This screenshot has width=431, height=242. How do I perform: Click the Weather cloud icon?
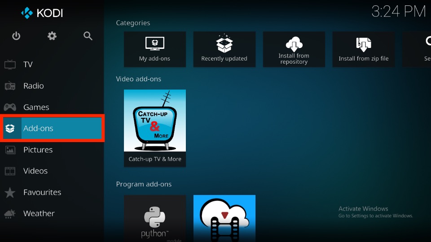(10, 213)
